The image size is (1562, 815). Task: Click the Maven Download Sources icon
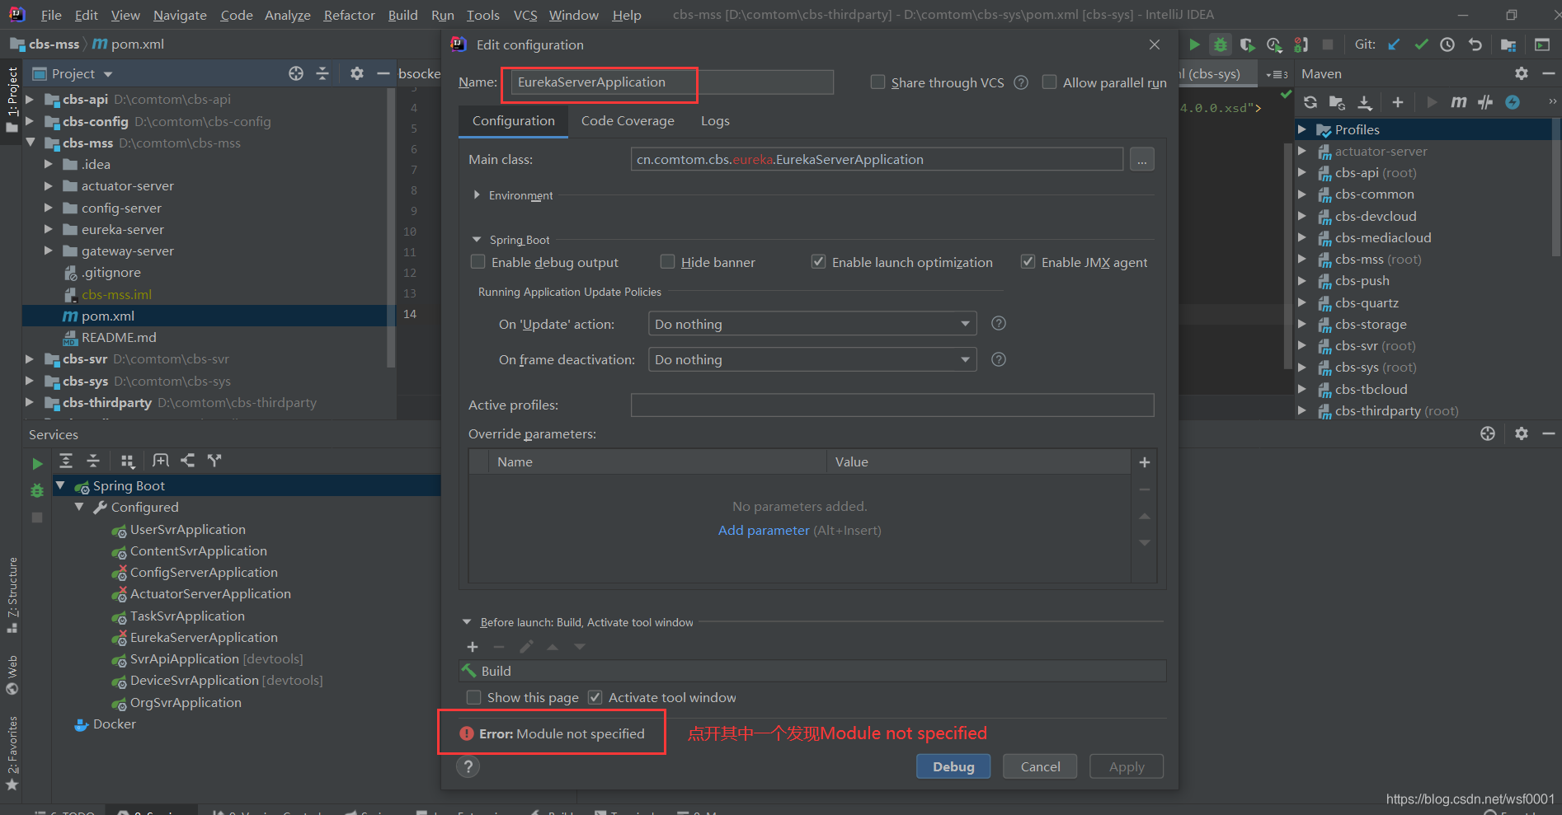pos(1365,102)
